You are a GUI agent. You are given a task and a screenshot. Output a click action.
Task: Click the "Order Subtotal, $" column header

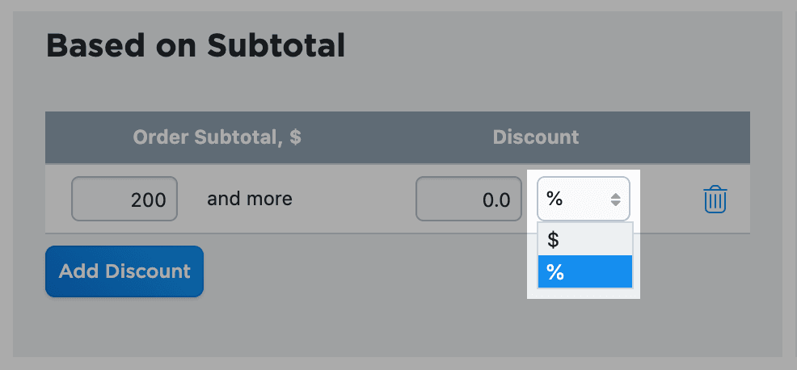[x=217, y=137]
